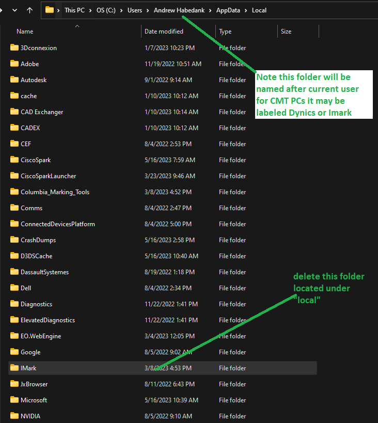Click the CADEX folder icon

[14, 128]
